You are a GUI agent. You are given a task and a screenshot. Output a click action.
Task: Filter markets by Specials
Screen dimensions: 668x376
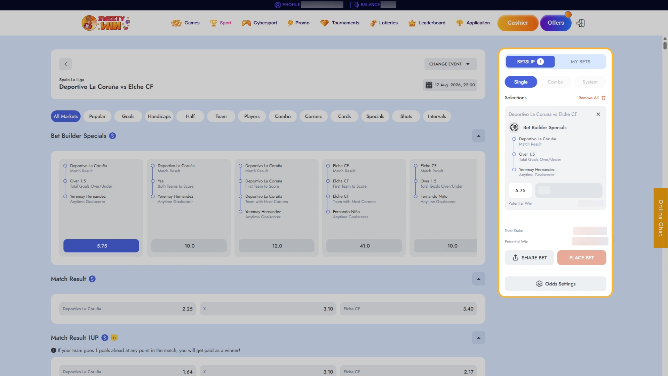point(375,116)
